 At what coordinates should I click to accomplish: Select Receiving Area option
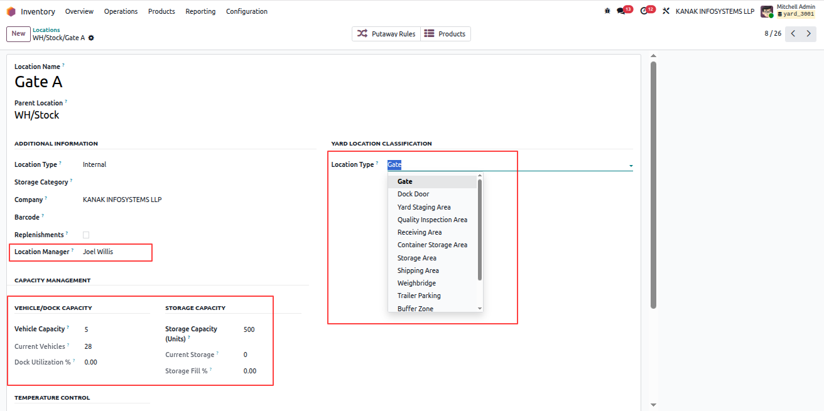coord(432,232)
